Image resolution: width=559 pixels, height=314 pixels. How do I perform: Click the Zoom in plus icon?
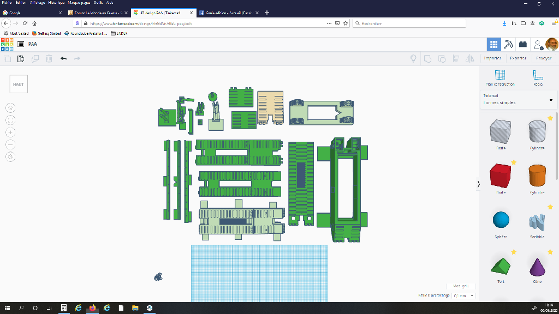[10, 132]
